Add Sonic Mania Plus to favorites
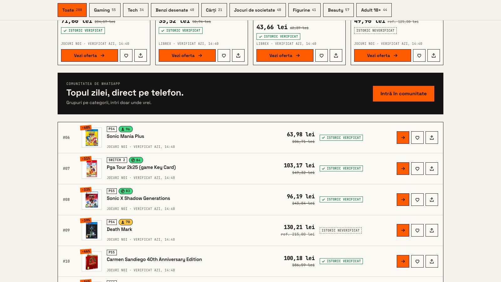 point(417,138)
